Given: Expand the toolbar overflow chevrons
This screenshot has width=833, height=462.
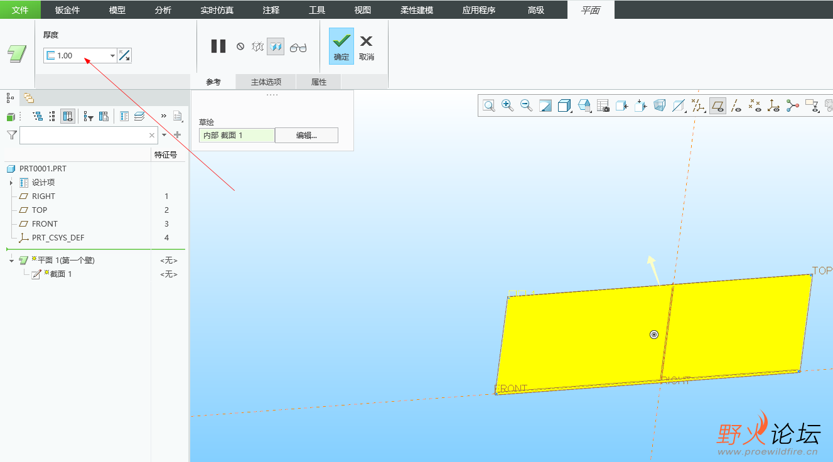Looking at the screenshot, I should point(164,116).
